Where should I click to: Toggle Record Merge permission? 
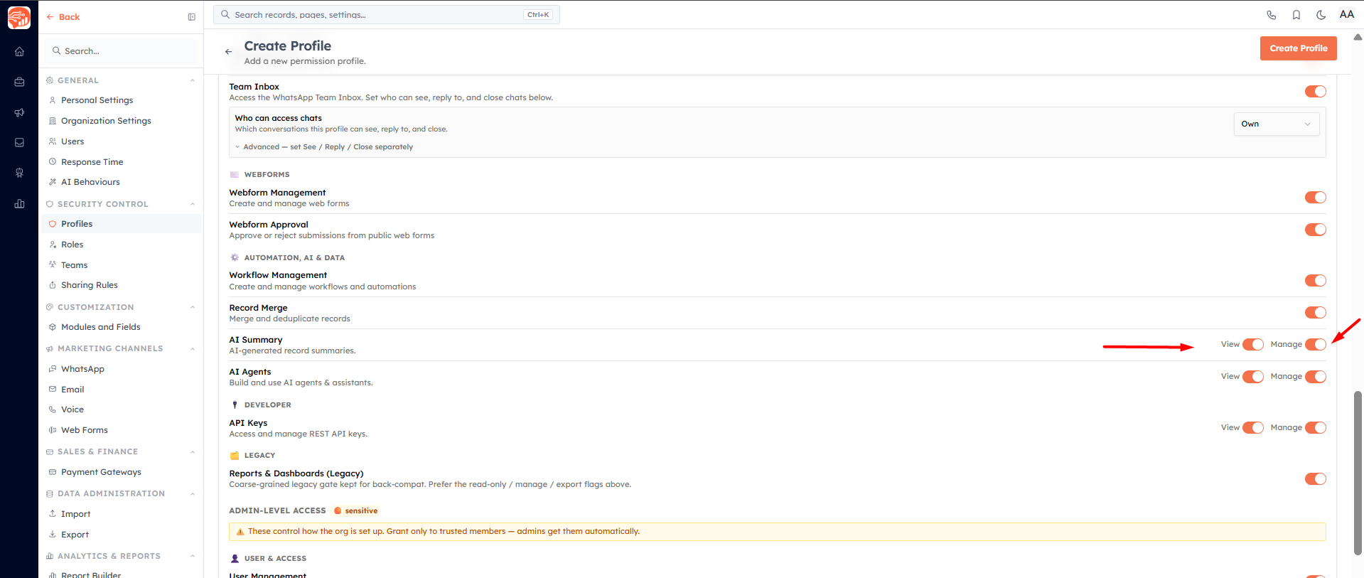[x=1316, y=313]
